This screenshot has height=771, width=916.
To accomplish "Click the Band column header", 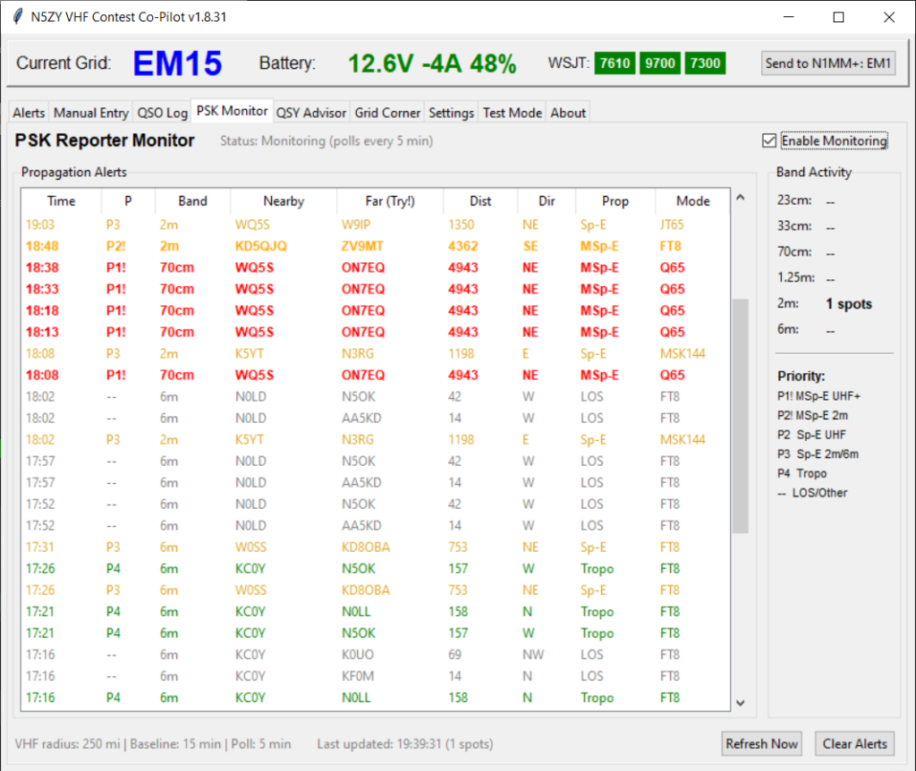I will click(192, 201).
